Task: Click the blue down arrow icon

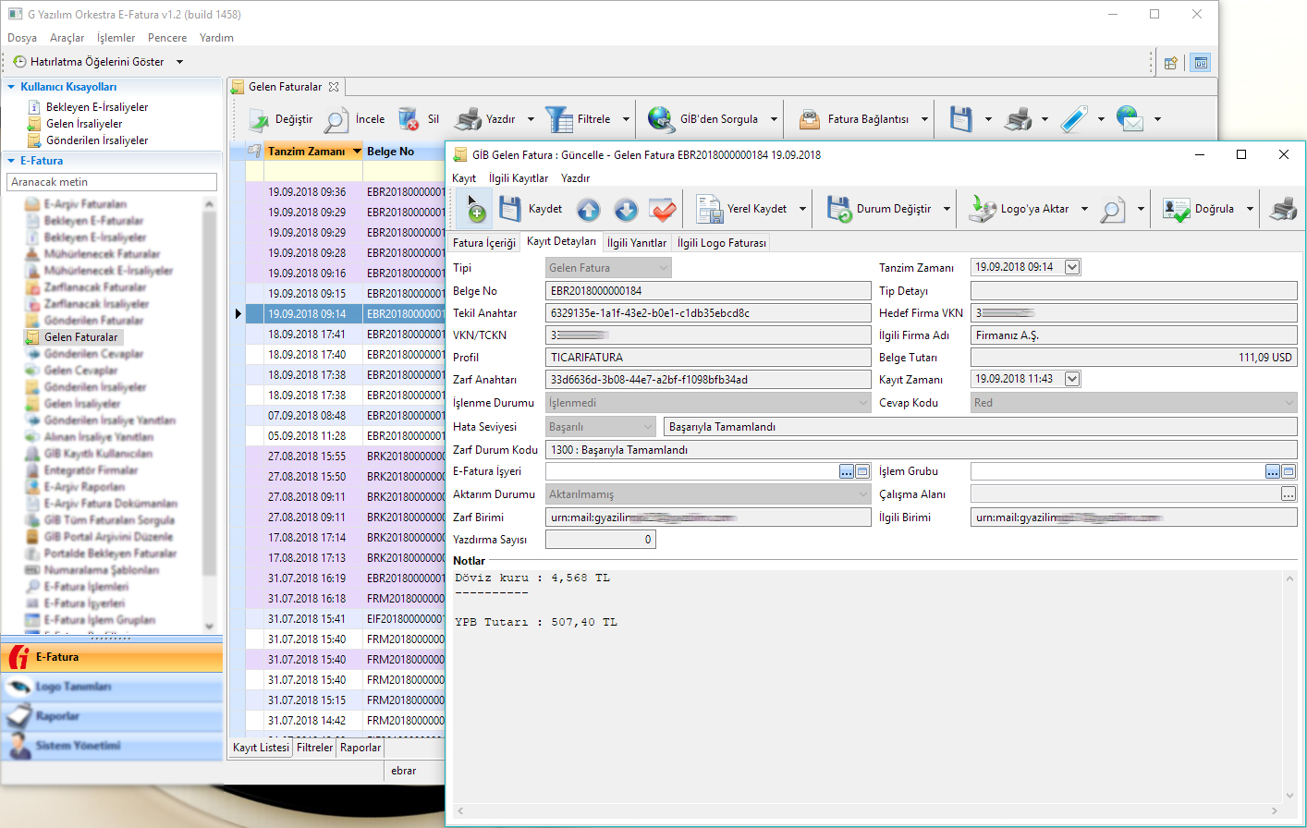Action: pyautogui.click(x=626, y=210)
